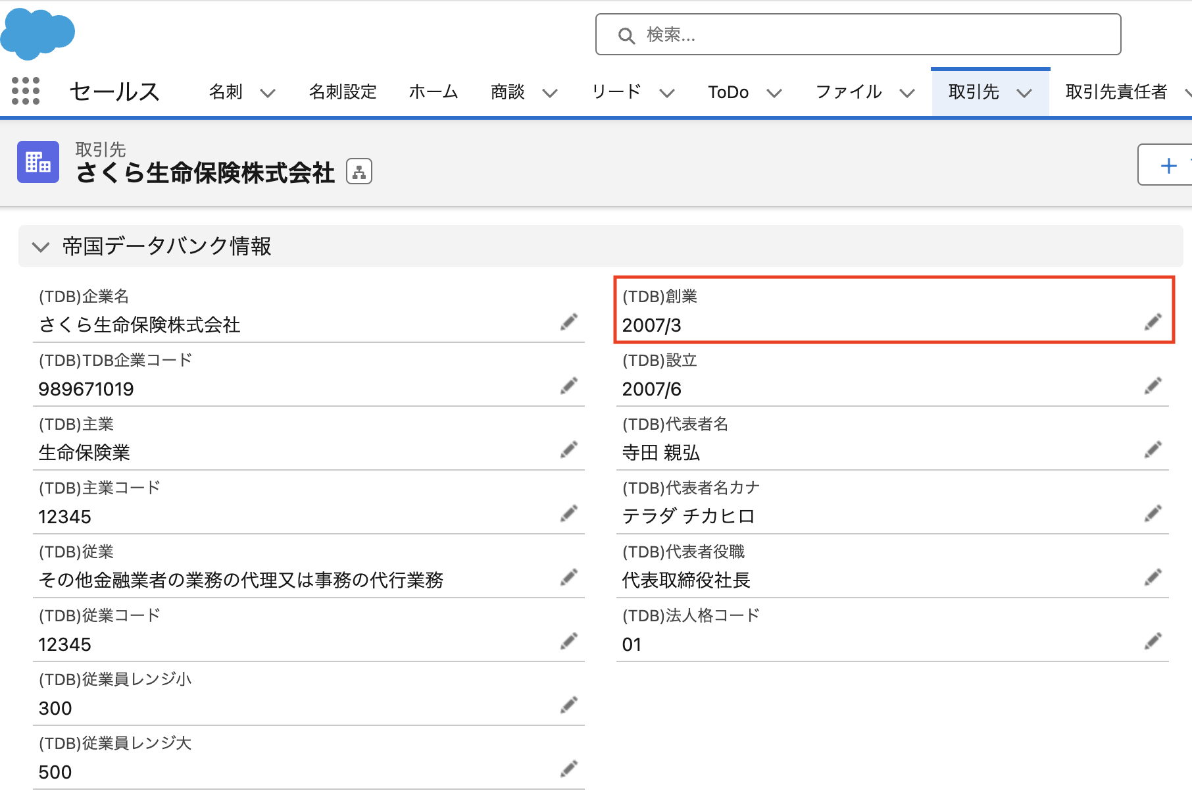Open the 商談 tab dropdown arrow
Screen dimensions: 1192x799
(x=550, y=93)
